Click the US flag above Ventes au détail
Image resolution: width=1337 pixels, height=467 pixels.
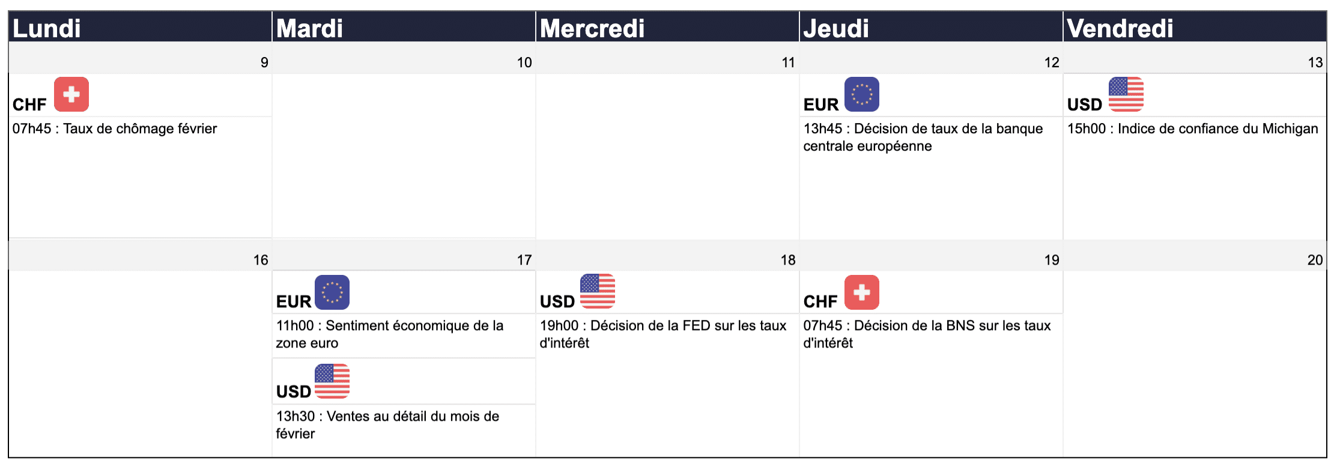pos(332,381)
